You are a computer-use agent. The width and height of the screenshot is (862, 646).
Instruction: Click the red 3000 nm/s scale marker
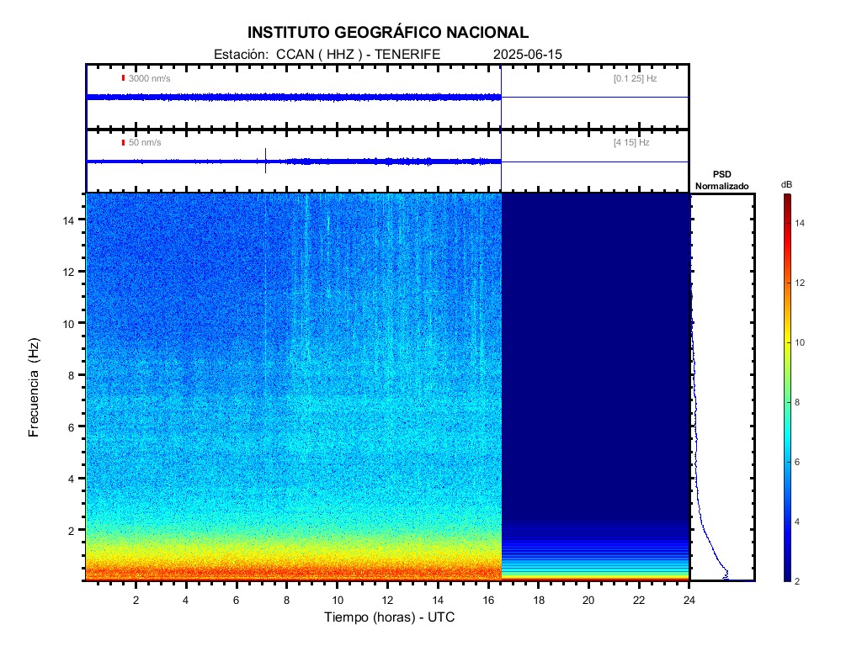point(123,78)
